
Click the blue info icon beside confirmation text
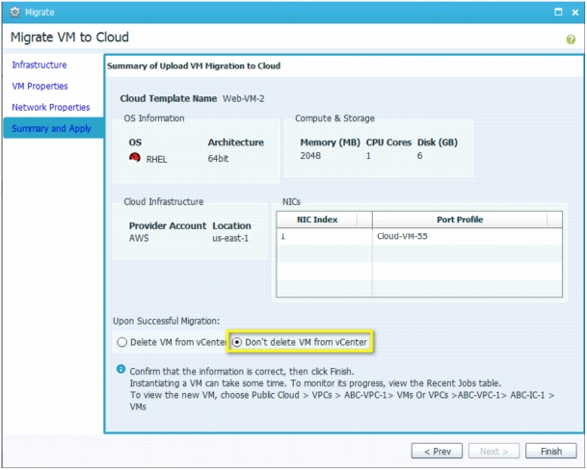pyautogui.click(x=120, y=369)
